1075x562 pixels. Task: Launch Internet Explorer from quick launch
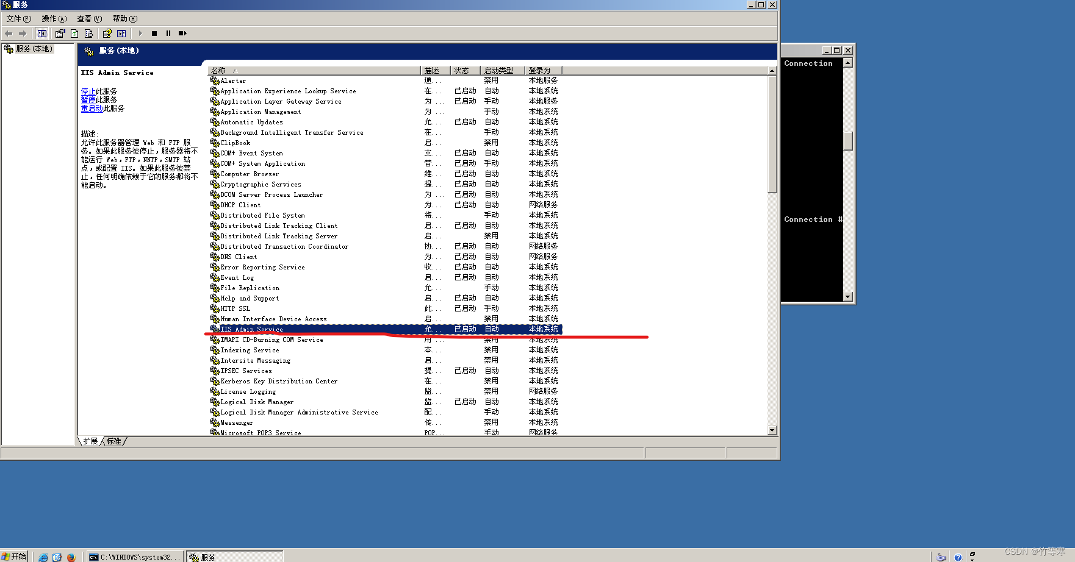click(43, 557)
